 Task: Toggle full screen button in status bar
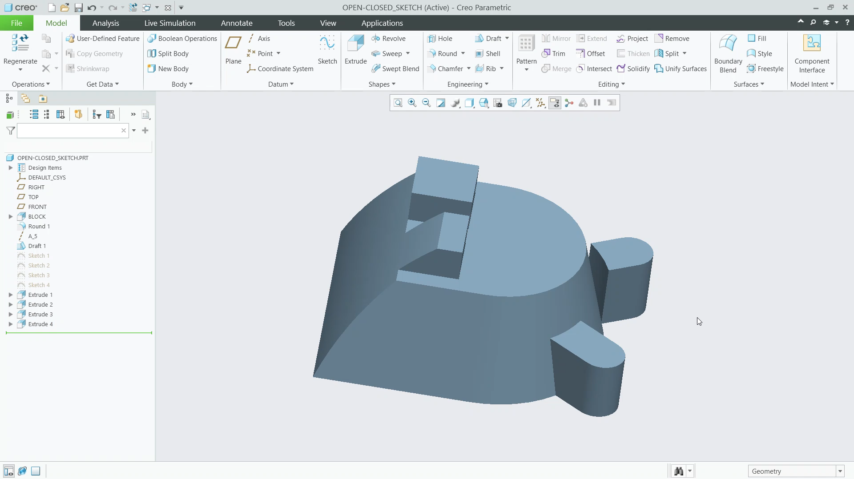tap(36, 471)
